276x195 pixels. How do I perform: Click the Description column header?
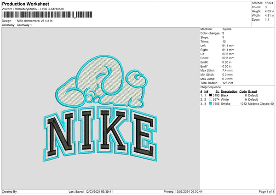coord(229,92)
